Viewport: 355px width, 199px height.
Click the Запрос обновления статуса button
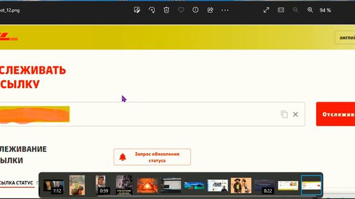(x=152, y=157)
